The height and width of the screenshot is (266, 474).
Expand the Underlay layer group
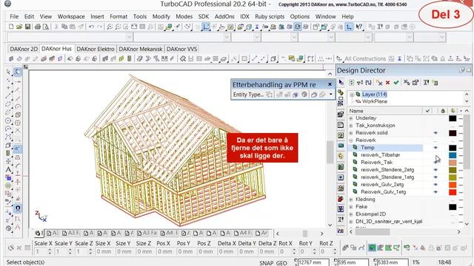351,118
